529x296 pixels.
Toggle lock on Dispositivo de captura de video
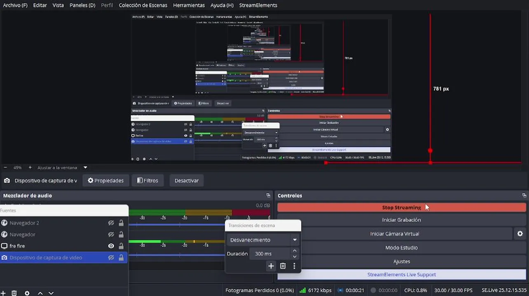click(x=121, y=257)
